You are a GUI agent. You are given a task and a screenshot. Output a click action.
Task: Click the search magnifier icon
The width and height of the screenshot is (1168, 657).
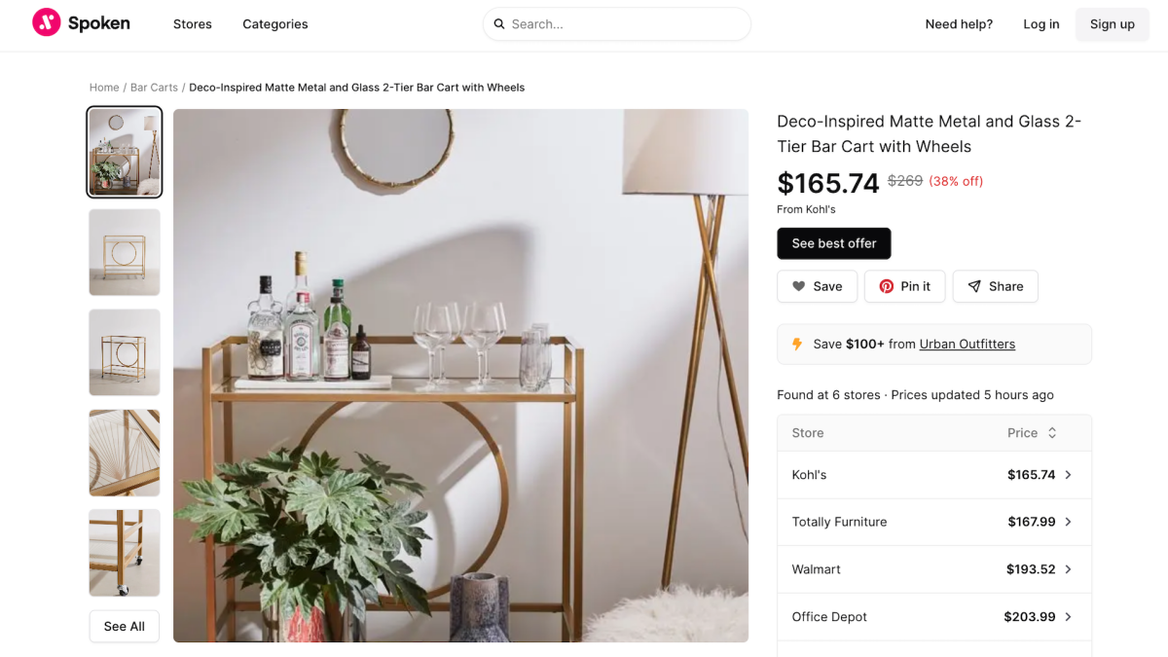pyautogui.click(x=499, y=24)
